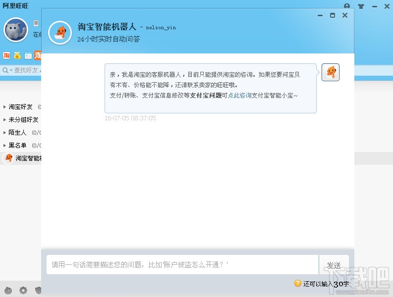
Task: Minimize the main AliWangWang window
Action: [375, 7]
